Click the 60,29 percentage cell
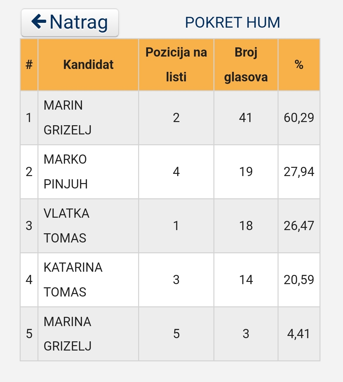 tap(299, 118)
